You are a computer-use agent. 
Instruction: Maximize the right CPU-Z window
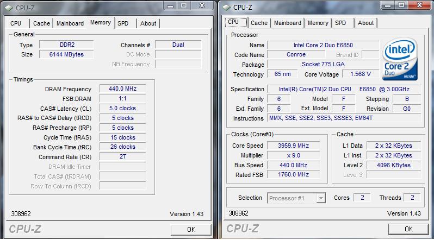(x=401, y=5)
